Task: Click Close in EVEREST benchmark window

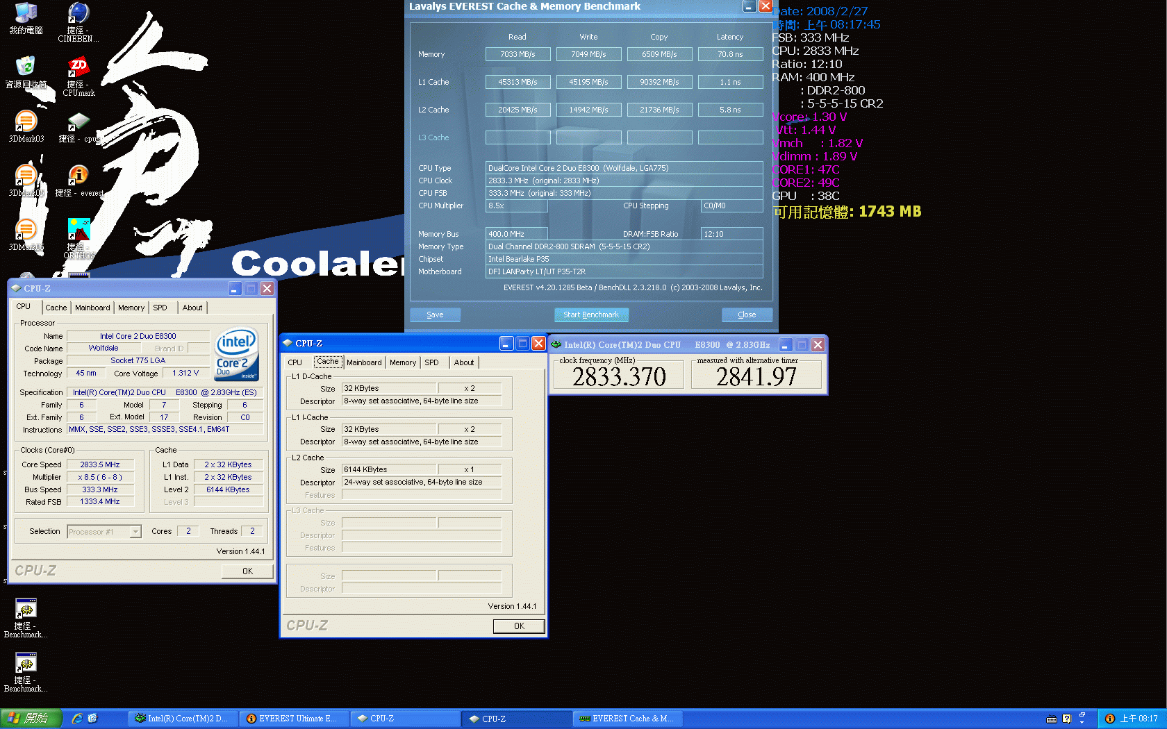Action: 747,315
